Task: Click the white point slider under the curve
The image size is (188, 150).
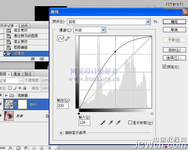Action: coord(152,113)
